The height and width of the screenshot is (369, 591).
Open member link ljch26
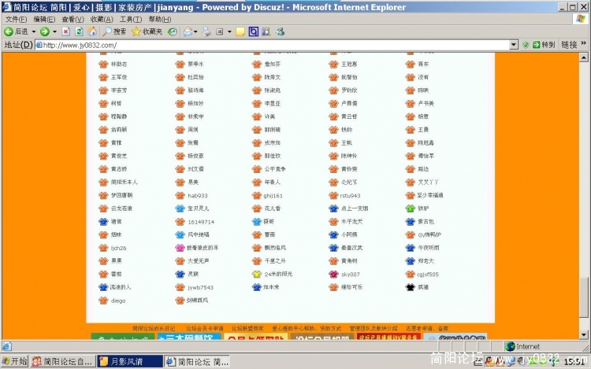point(118,249)
